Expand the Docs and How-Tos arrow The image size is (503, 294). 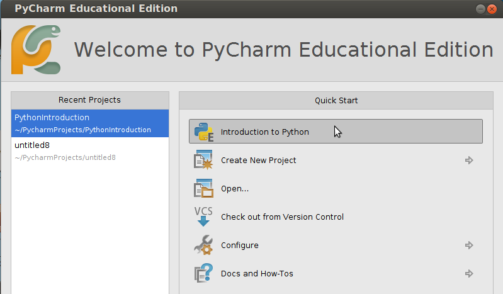469,273
